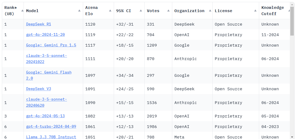This screenshot has width=296, height=139.
Task: Sort by Votes column arrow
Action: [x=168, y=11]
